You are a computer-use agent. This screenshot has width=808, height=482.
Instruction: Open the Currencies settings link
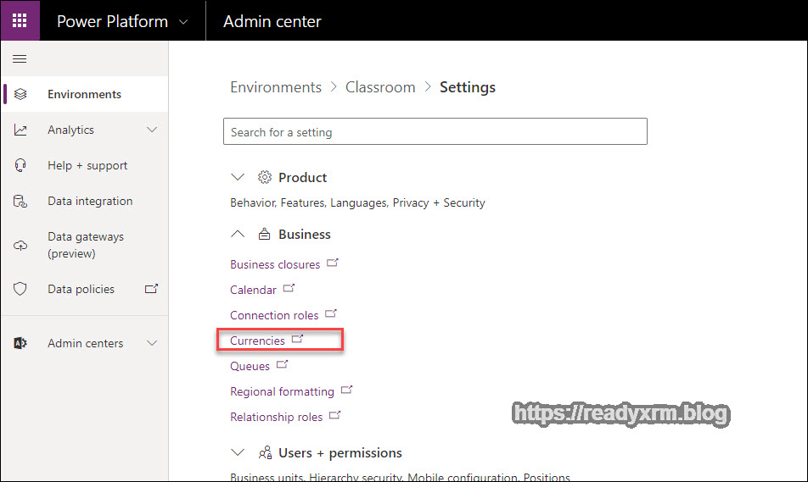pos(258,341)
